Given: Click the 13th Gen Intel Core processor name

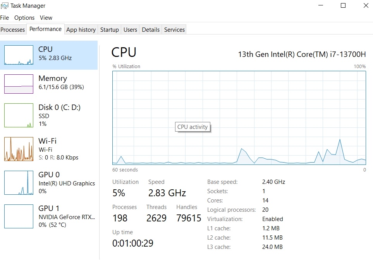Looking at the screenshot, I should click(301, 54).
